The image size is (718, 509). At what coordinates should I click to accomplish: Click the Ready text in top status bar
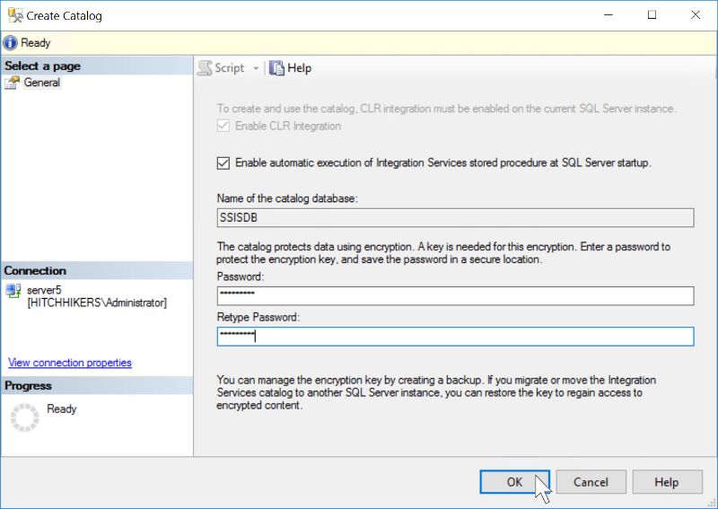click(x=35, y=43)
